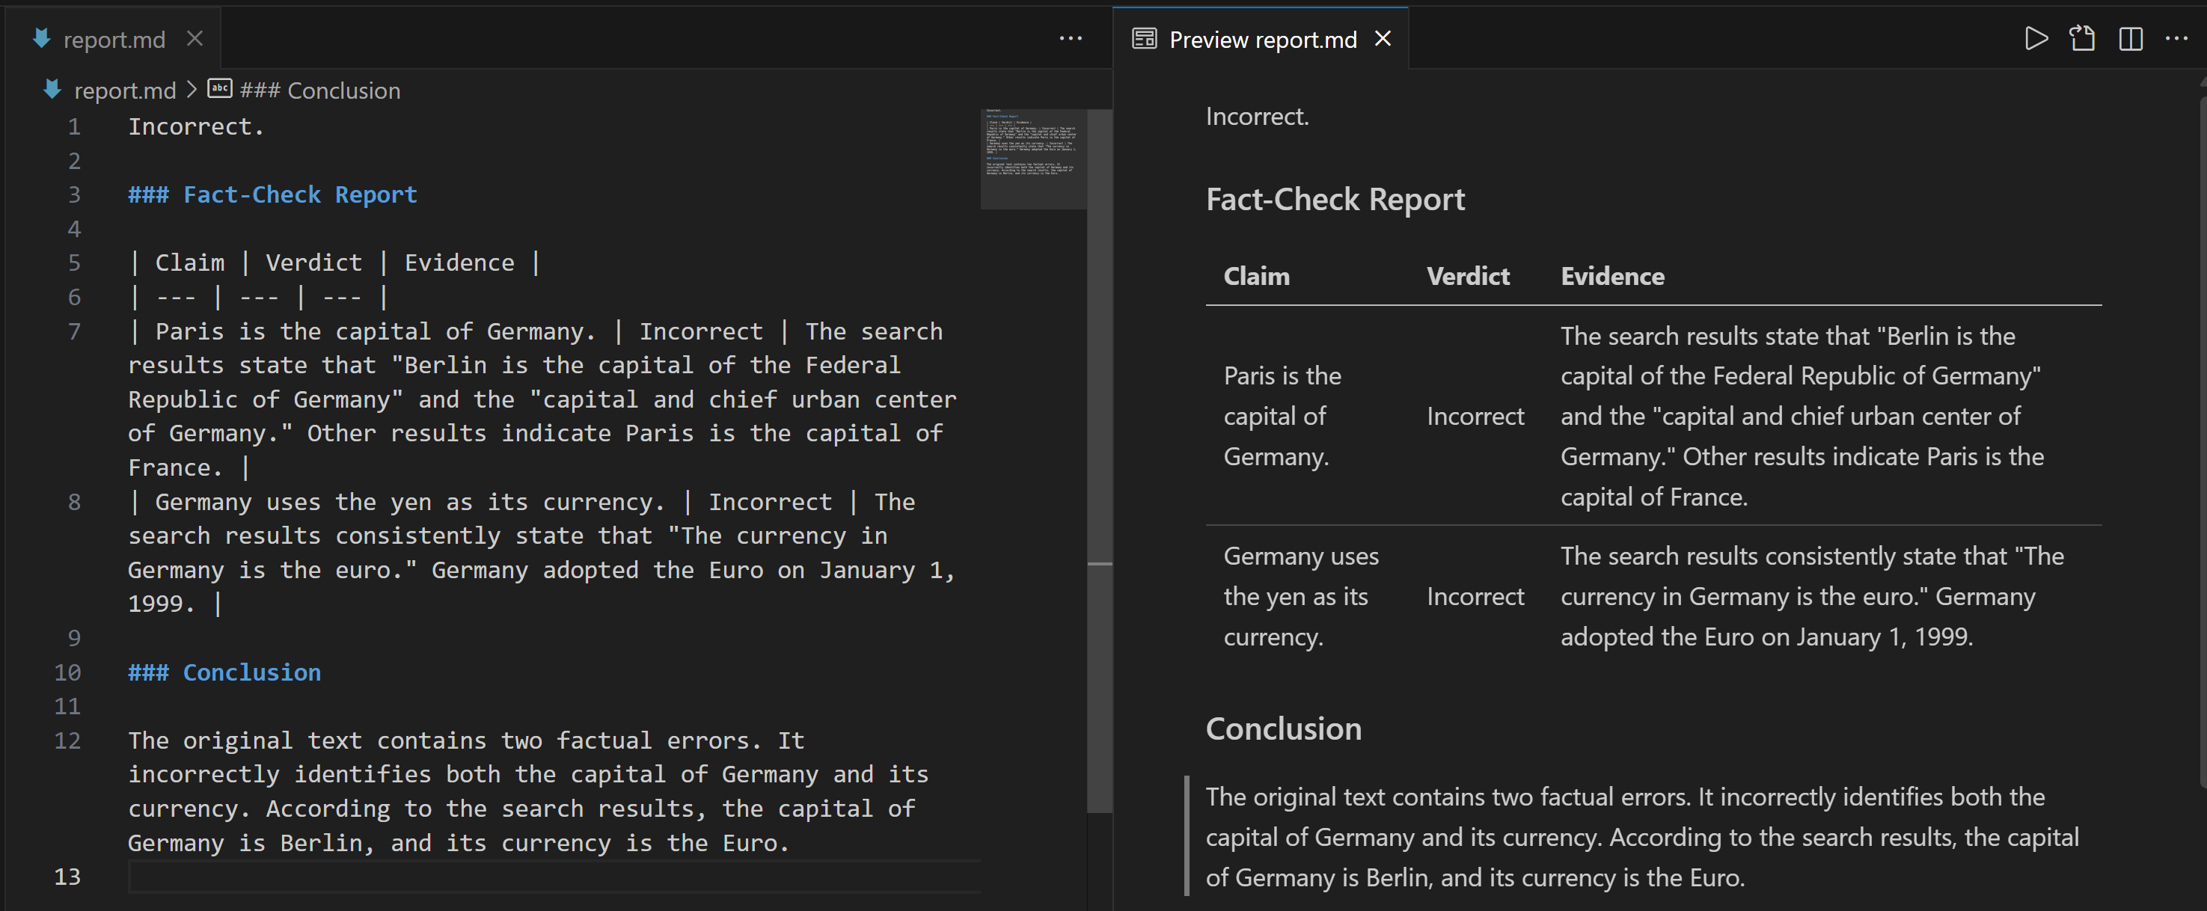This screenshot has height=911, width=2207.
Task: Click the Run button in the preview toolbar
Action: tap(2036, 39)
